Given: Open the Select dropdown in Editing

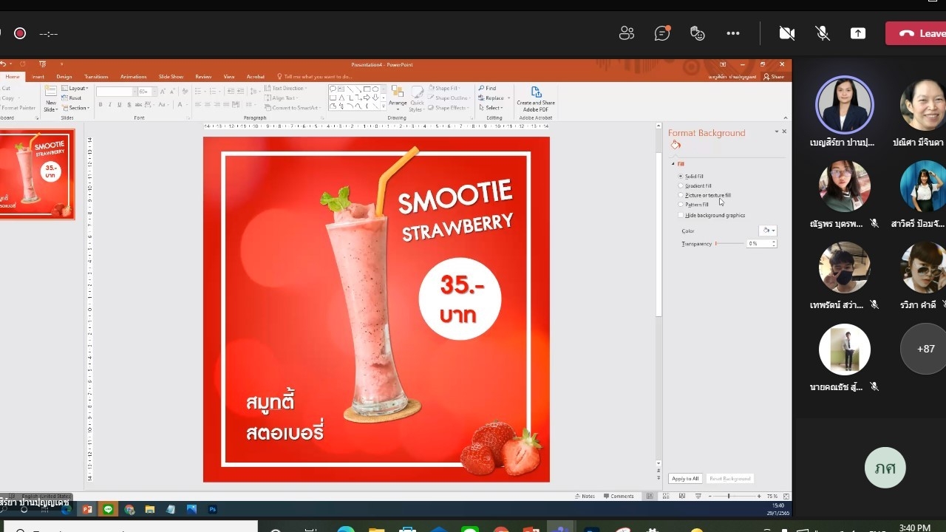Looking at the screenshot, I should pyautogui.click(x=491, y=108).
